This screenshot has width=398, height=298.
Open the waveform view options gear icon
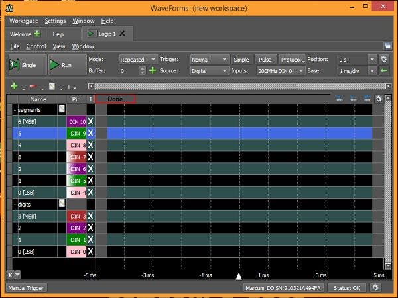pyautogui.click(x=379, y=99)
